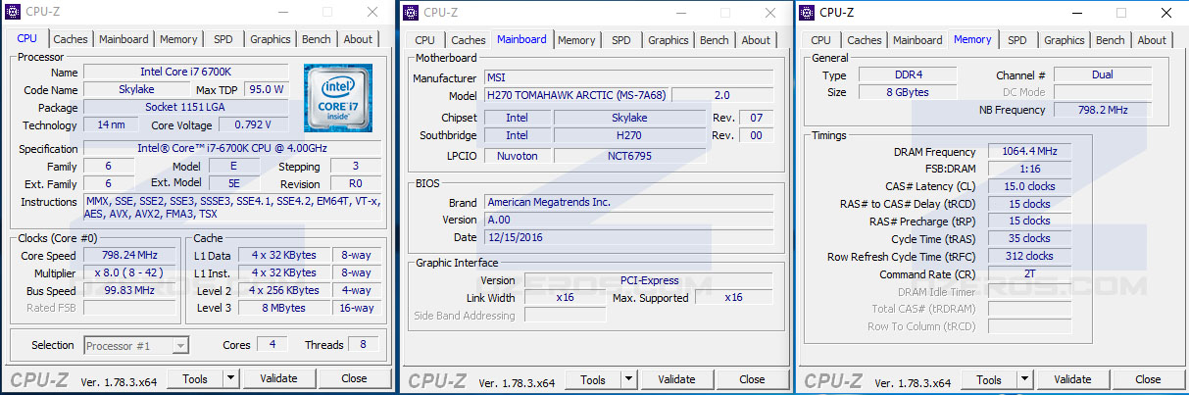Minimize the CPU tab CPU-Z window

pos(283,12)
